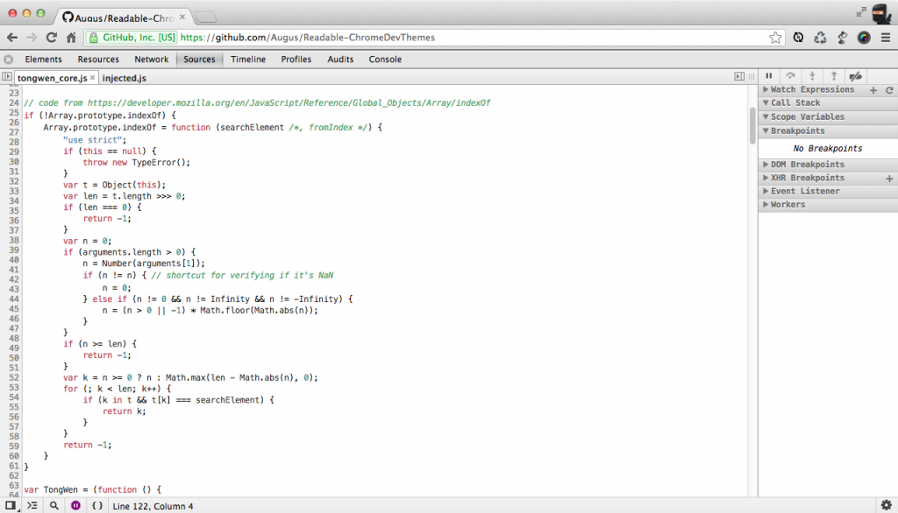The image size is (898, 513).
Task: Open the injected.js file tab
Action: click(x=124, y=79)
